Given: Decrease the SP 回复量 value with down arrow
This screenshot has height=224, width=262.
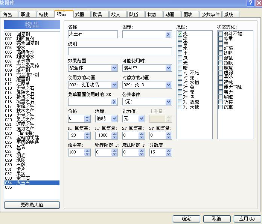Looking at the screenshot, I should (x=168, y=137).
